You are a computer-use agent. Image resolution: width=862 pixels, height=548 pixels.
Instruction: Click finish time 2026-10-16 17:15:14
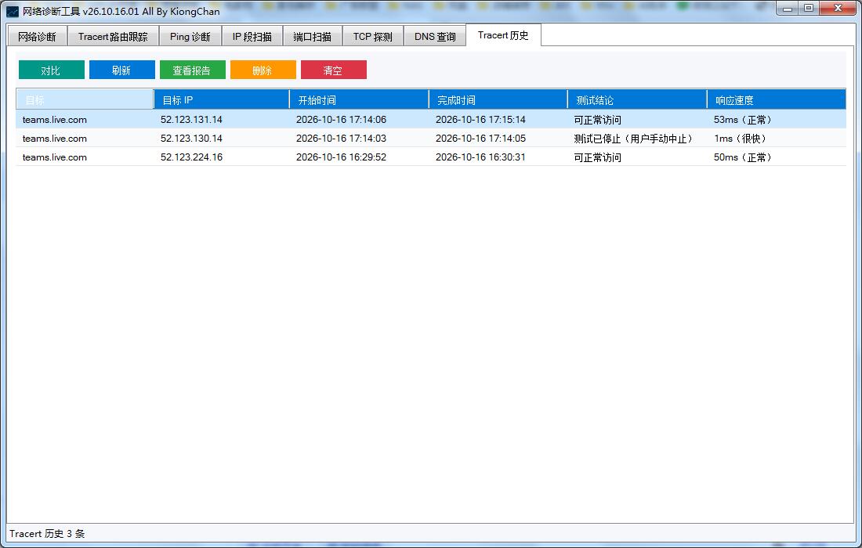[x=480, y=120]
